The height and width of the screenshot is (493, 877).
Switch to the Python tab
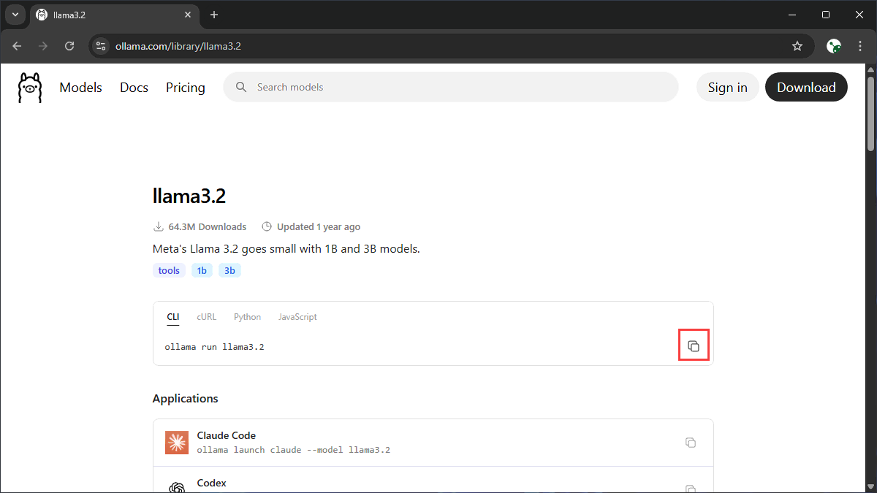(x=247, y=317)
